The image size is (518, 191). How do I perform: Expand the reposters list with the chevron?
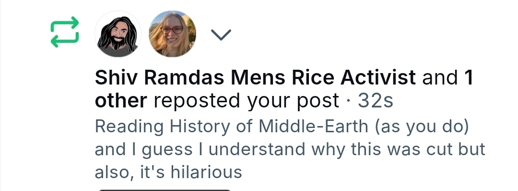pos(221,34)
